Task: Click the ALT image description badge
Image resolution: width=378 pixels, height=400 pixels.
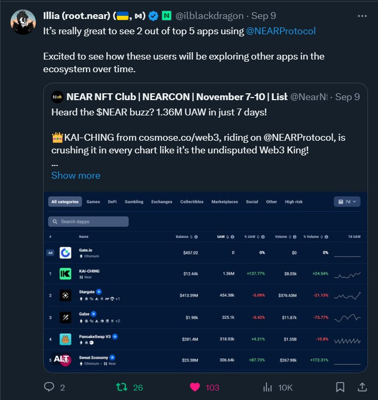Action: (x=61, y=359)
